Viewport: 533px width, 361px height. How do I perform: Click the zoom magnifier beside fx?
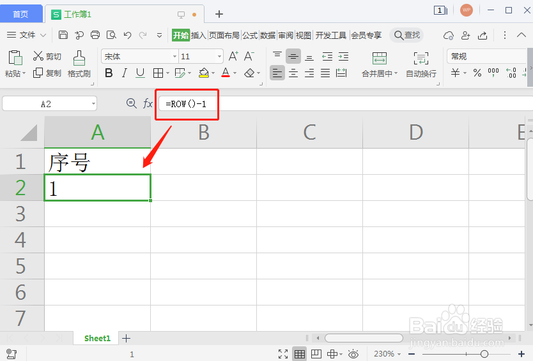pos(131,103)
